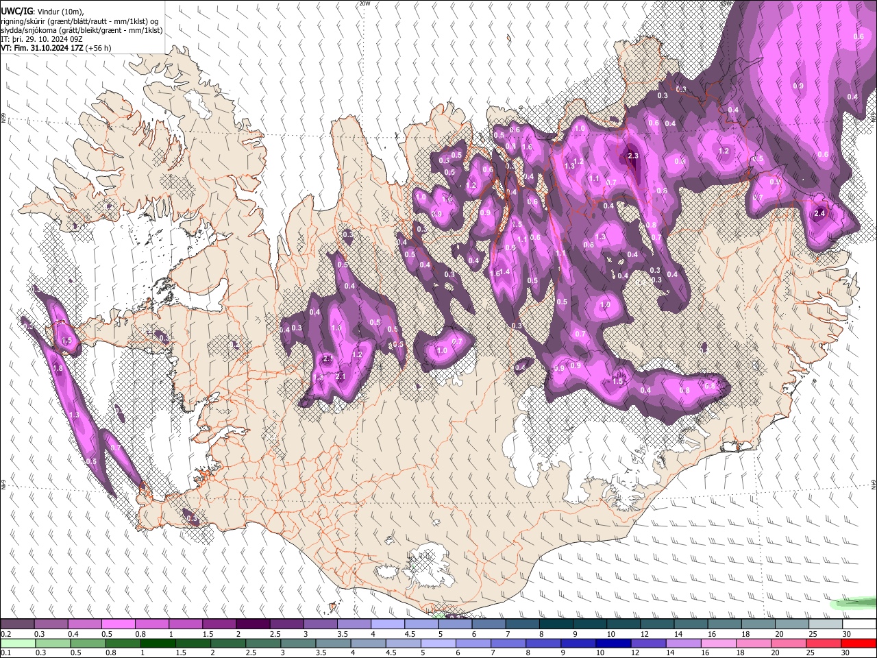Click the 20W longitude label at the top
Viewport: 877px width, 658px height.
click(x=365, y=3)
